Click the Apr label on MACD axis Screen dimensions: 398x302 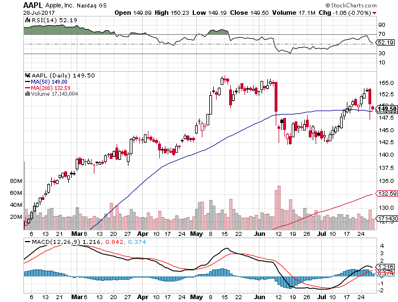click(x=143, y=297)
